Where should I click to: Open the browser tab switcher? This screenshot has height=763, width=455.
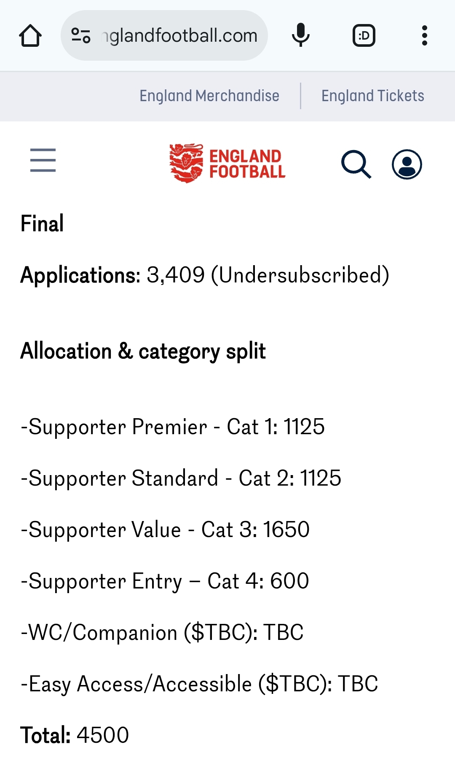364,36
